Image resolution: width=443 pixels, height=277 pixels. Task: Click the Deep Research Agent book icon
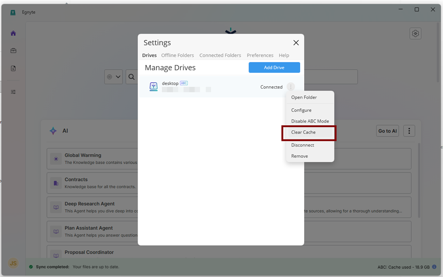[x=56, y=207]
